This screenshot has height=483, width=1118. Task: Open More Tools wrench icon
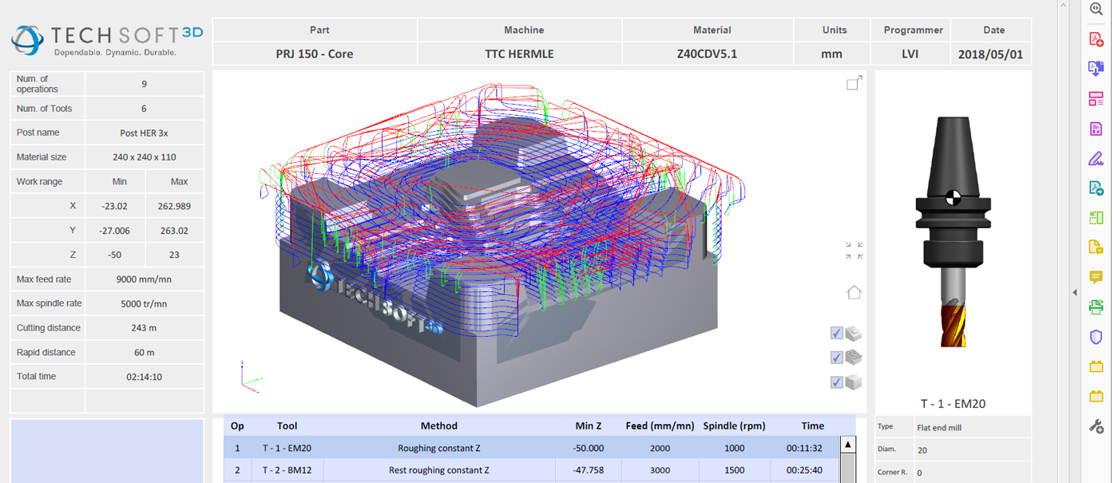pyautogui.click(x=1096, y=426)
